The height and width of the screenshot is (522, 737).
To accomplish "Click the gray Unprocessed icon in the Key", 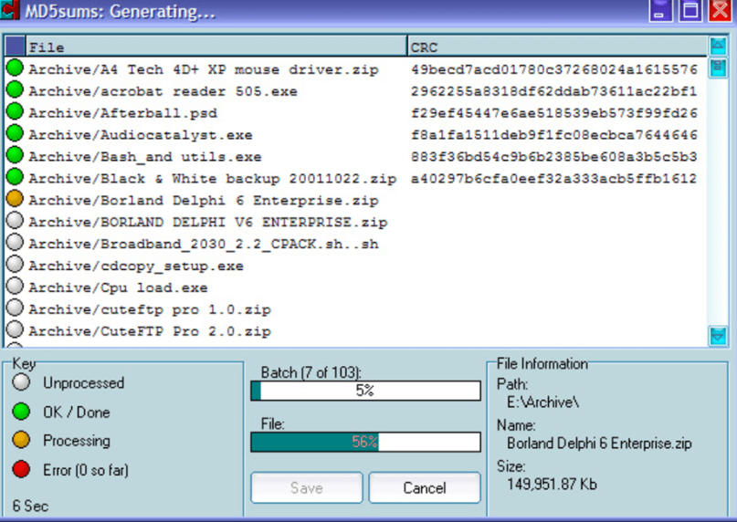I will [21, 383].
